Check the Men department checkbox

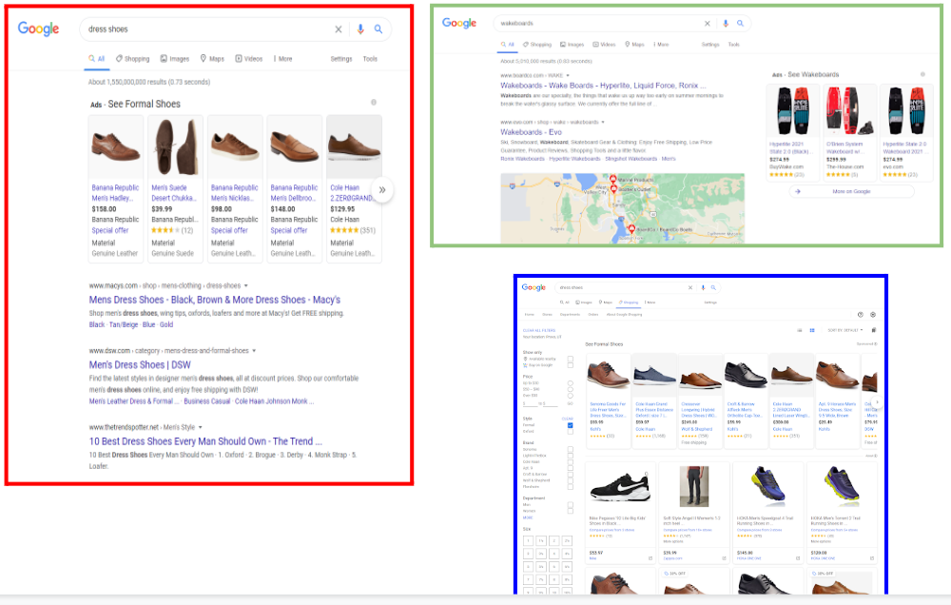point(570,504)
